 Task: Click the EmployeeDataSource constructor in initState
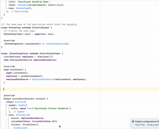tap(43, 79)
